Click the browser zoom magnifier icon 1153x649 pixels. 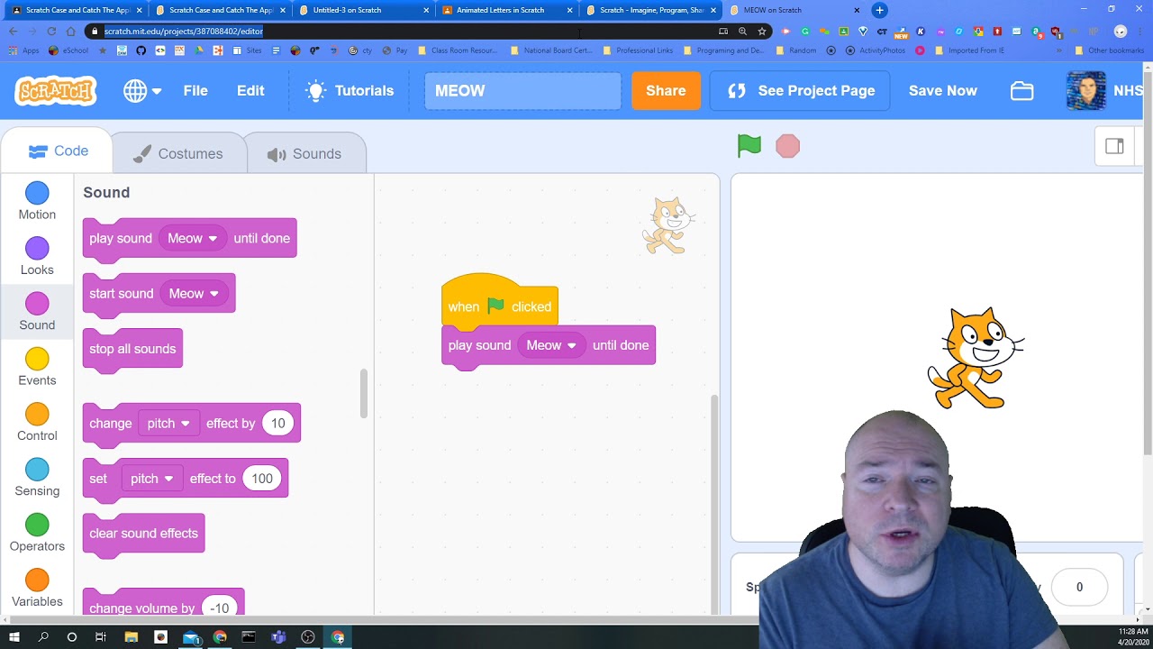coord(742,31)
